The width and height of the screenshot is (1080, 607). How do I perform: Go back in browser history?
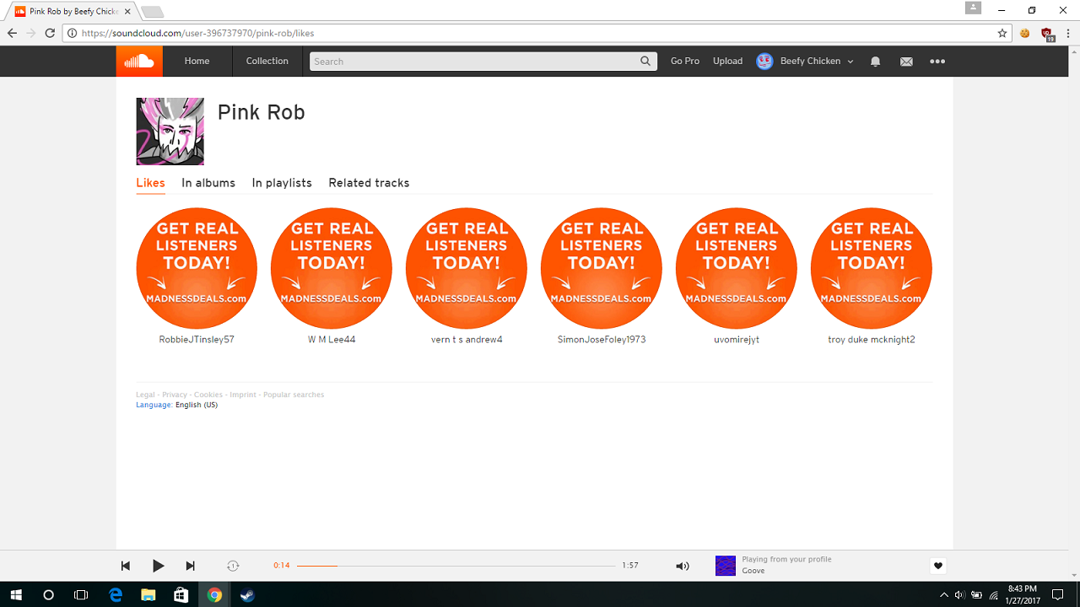point(12,33)
